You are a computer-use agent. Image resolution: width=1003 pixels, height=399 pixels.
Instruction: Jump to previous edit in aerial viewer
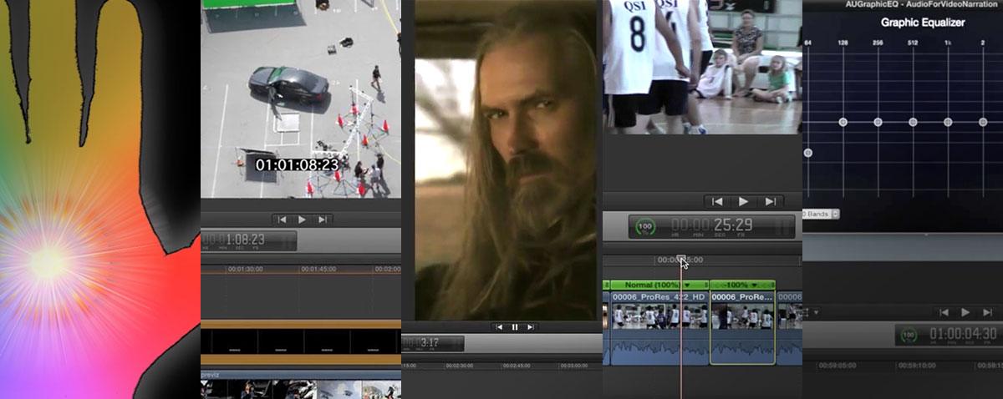[283, 220]
